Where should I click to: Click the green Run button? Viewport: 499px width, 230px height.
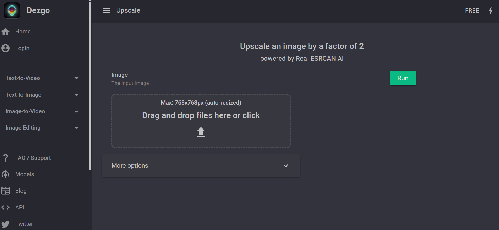tap(403, 78)
